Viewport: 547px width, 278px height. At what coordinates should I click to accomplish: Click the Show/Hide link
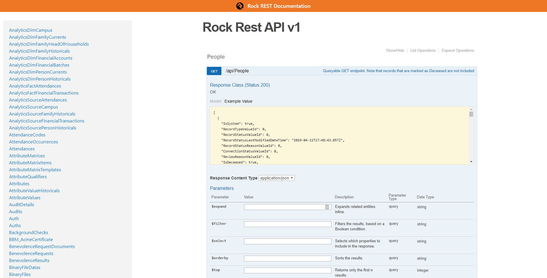[395, 50]
